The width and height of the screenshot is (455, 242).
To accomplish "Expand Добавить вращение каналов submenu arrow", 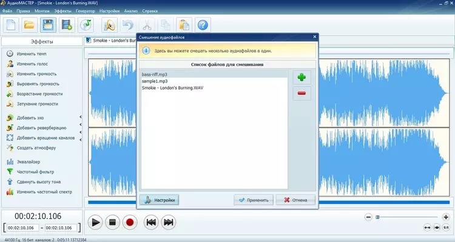I will click(x=80, y=139).
